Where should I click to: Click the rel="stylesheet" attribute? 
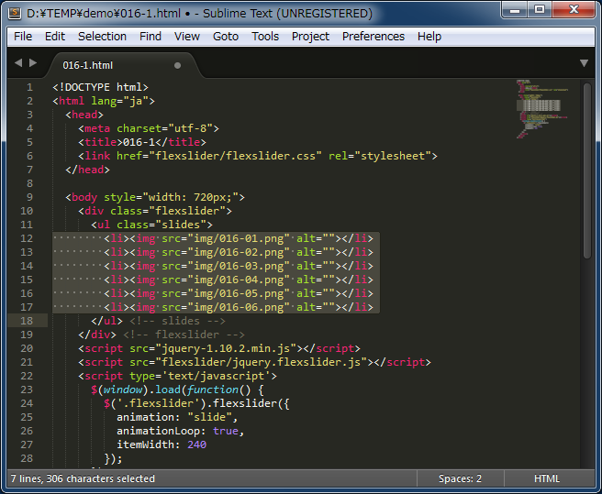pos(379,156)
